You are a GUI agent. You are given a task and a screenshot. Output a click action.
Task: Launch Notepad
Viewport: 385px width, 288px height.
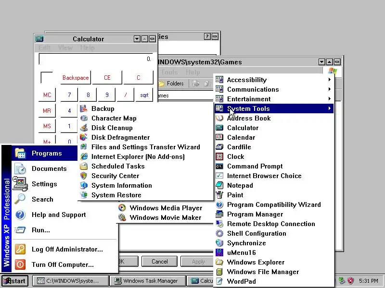click(x=274, y=185)
